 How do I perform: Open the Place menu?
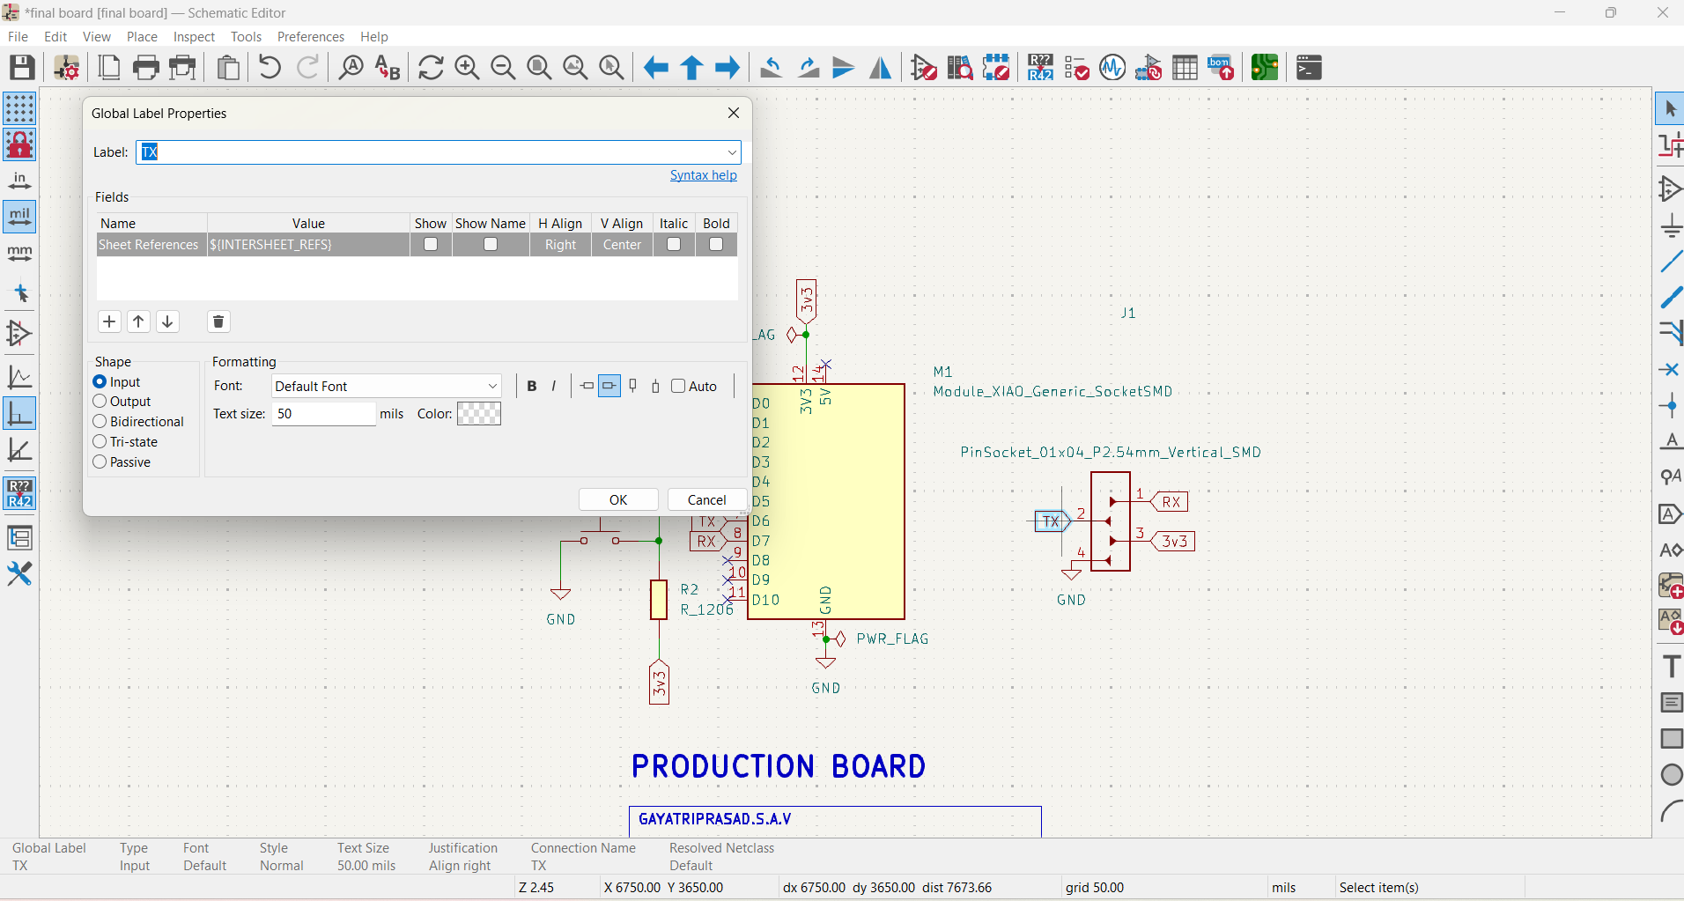point(142,37)
